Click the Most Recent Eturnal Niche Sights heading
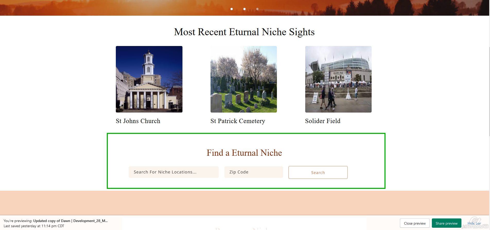 pyautogui.click(x=244, y=32)
